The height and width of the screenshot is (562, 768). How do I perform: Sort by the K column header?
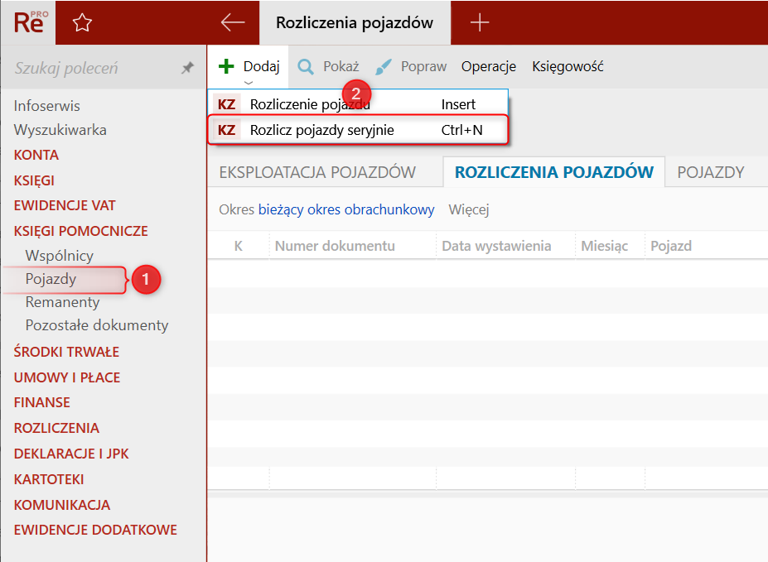click(x=239, y=246)
